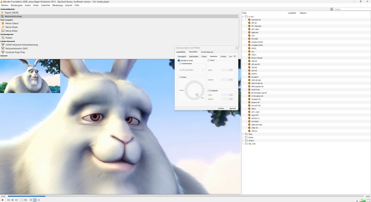This screenshot has height=202, width=371.
Task: Expand the Drama folder
Action: pos(243,137)
